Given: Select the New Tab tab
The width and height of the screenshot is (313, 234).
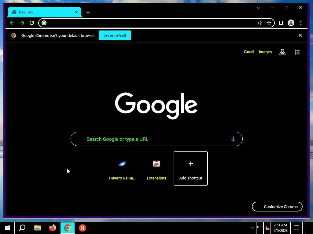Looking at the screenshot, I should (x=45, y=12).
